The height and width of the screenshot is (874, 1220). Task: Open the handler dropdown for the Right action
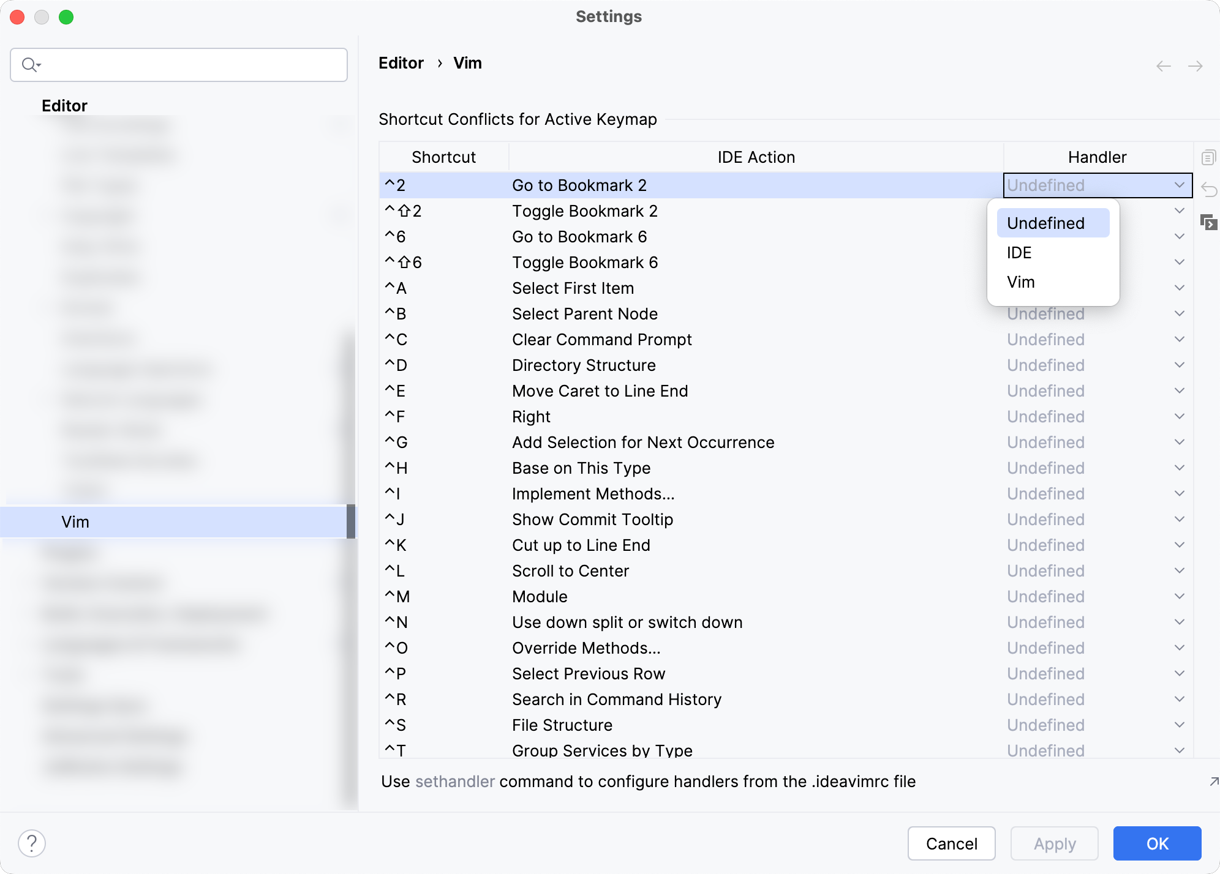[x=1179, y=416]
